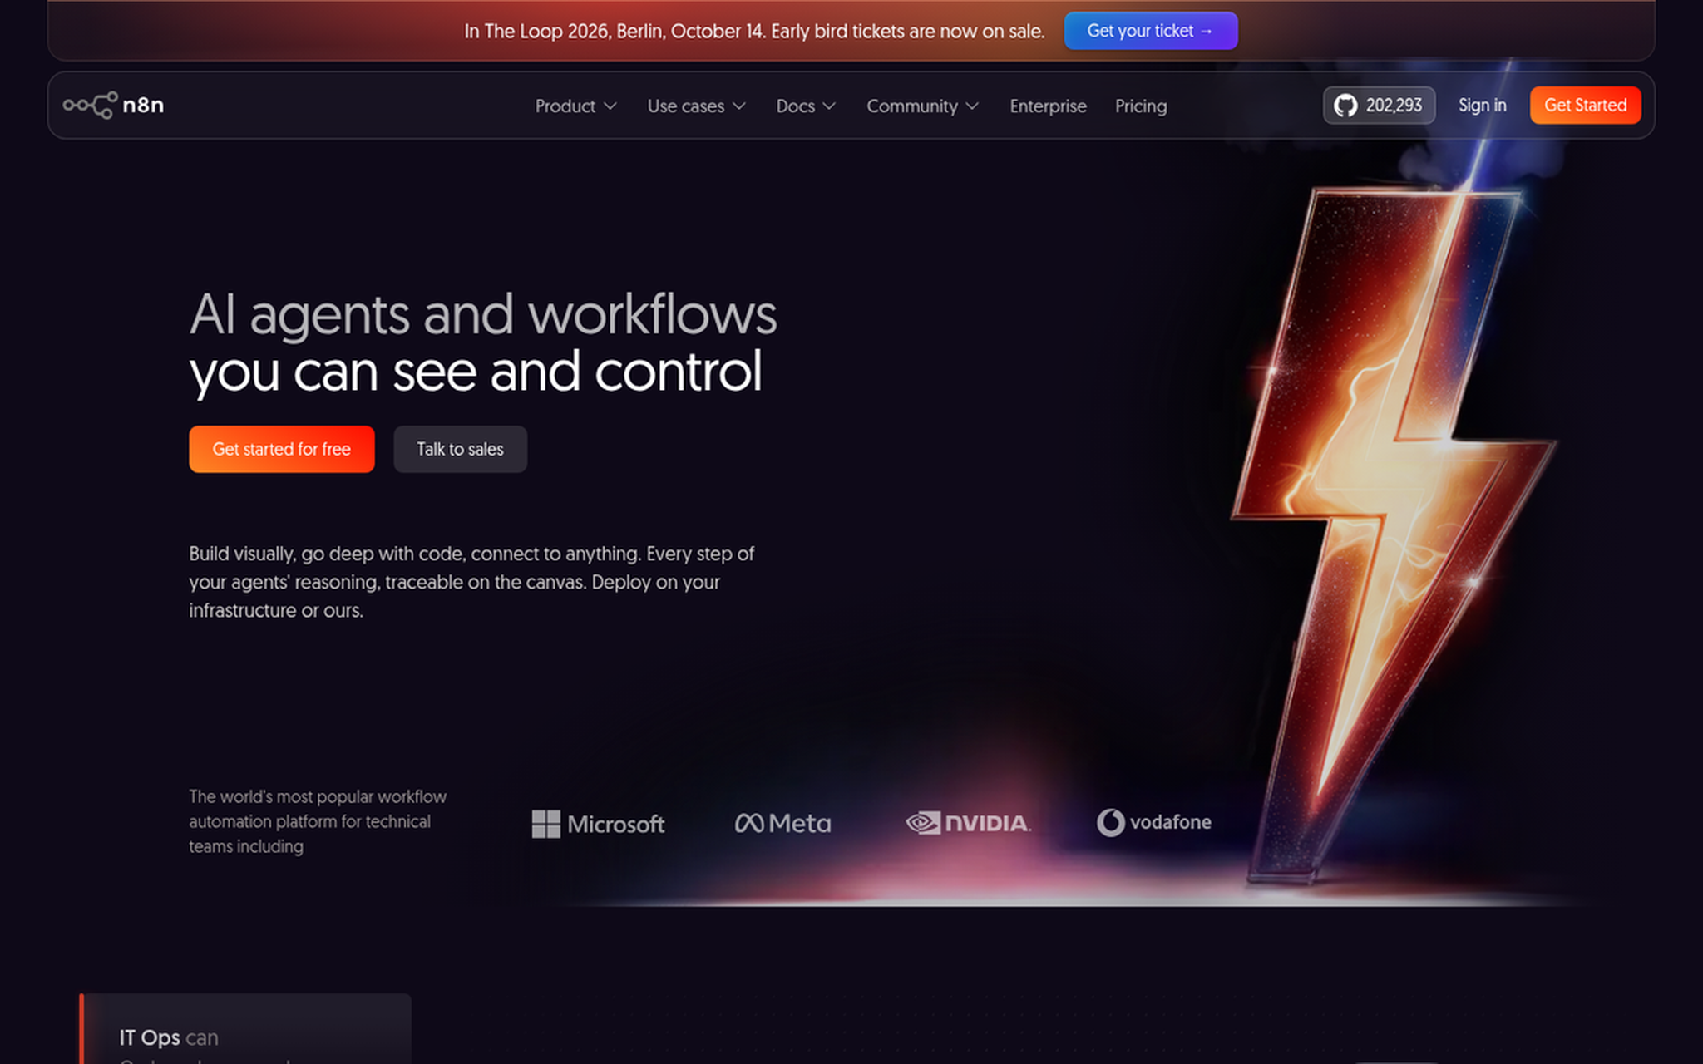Open the Docs dropdown menu

pos(805,106)
